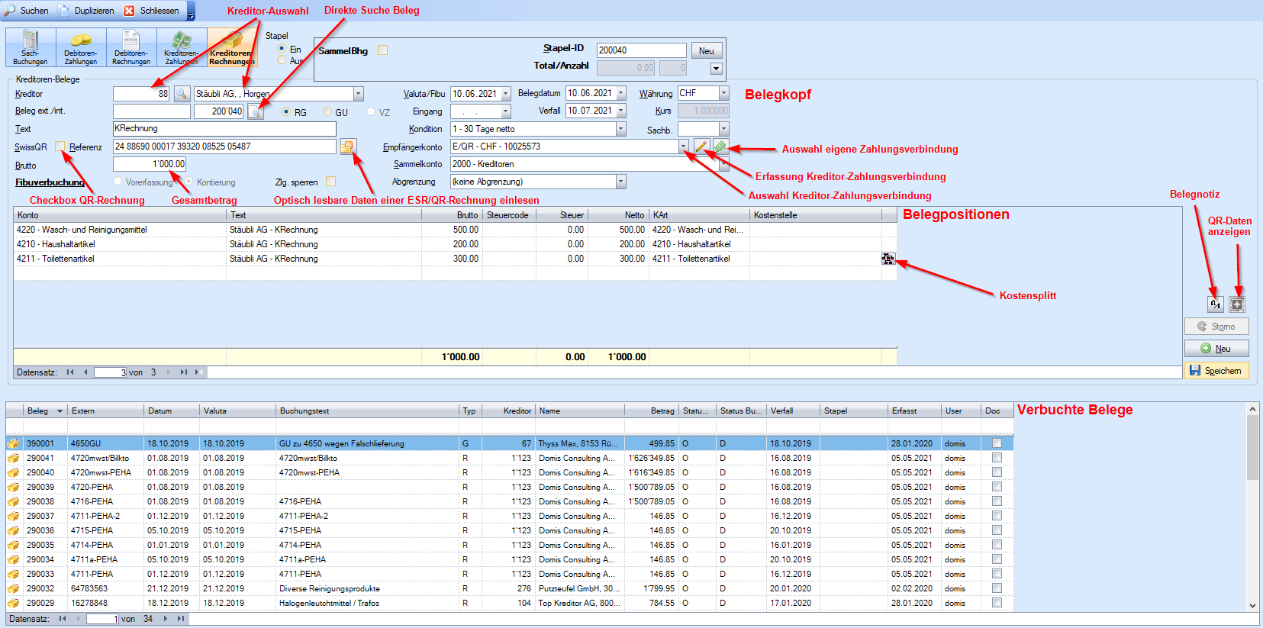This screenshot has height=628, width=1263.
Task: Open the Kostensplitt icon in Toilettenartikel row
Action: pos(888,259)
